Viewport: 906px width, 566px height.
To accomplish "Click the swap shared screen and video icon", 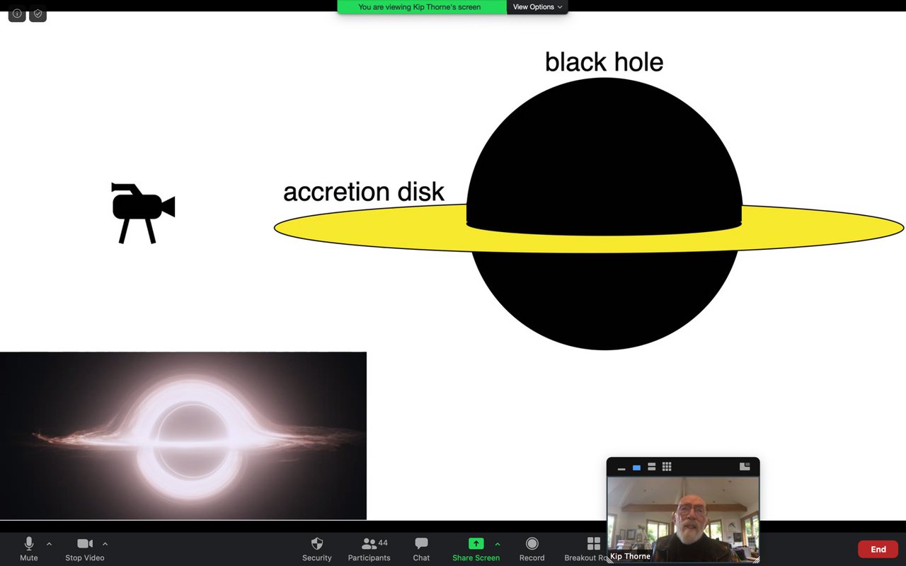I will click(x=745, y=467).
